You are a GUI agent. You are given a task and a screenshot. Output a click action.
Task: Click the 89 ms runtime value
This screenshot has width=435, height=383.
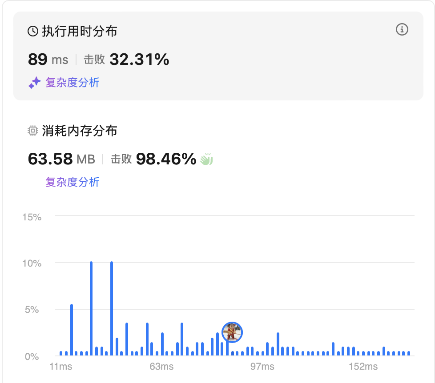48,59
